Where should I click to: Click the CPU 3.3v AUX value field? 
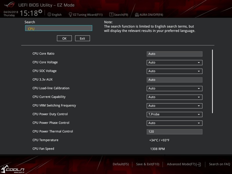point(175,80)
